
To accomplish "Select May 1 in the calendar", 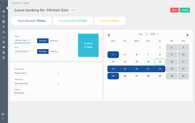I will pos(160,47).
